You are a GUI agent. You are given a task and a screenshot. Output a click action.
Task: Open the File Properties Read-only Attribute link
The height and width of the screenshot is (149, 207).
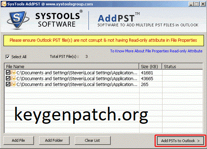point(156,51)
